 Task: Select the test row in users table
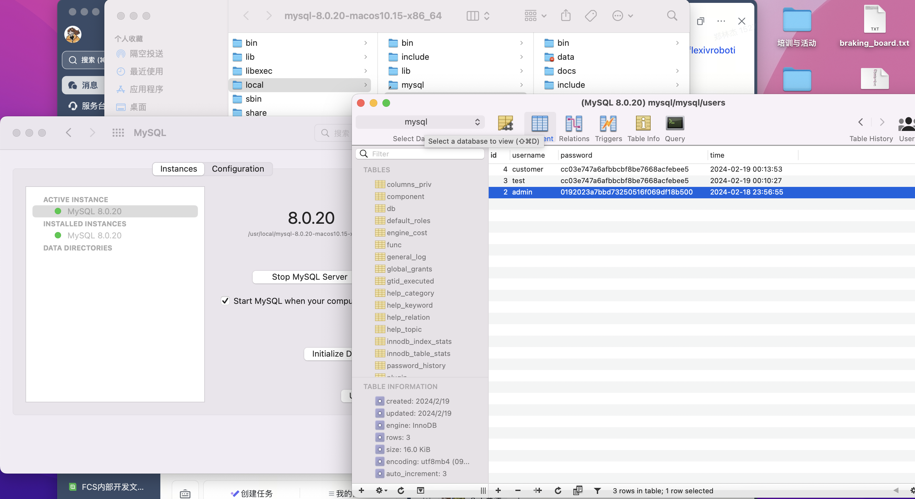[x=702, y=180]
